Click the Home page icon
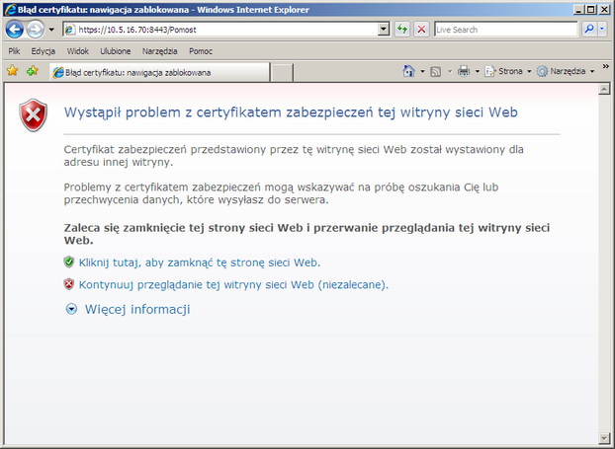The height and width of the screenshot is (449, 615). click(408, 71)
